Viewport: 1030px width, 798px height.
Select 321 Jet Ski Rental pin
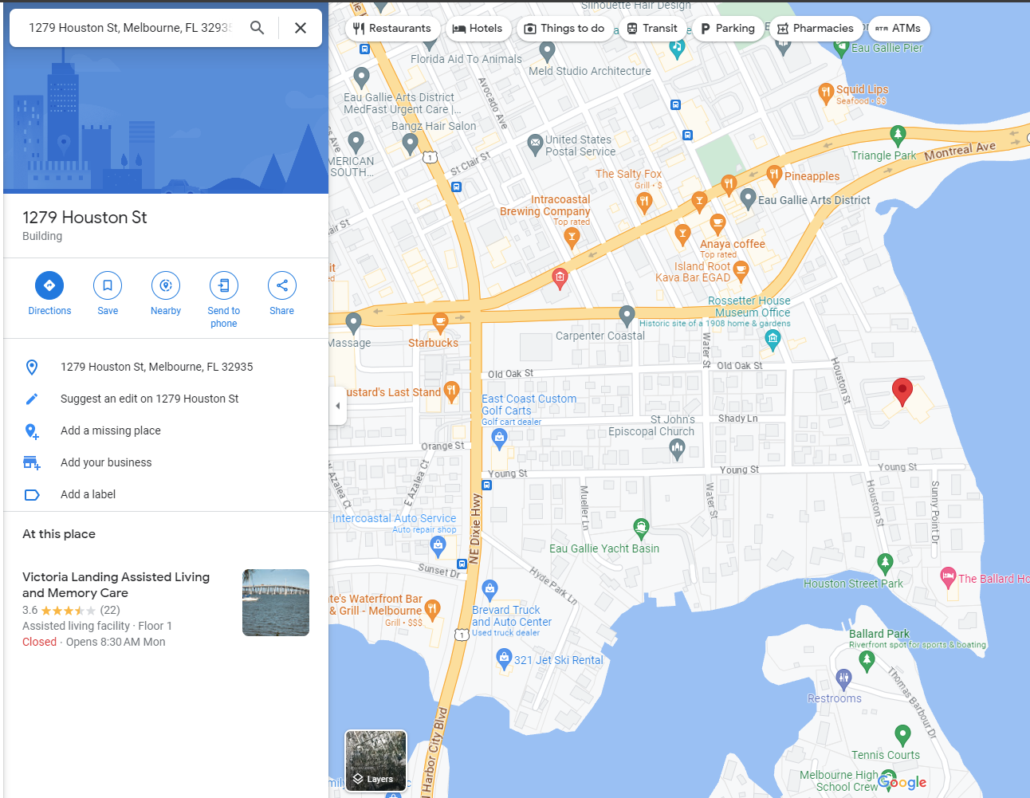[504, 658]
